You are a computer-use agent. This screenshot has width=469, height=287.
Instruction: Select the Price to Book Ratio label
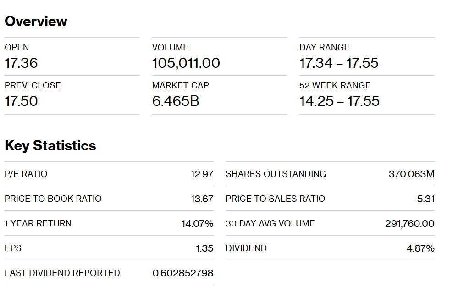[x=53, y=199]
